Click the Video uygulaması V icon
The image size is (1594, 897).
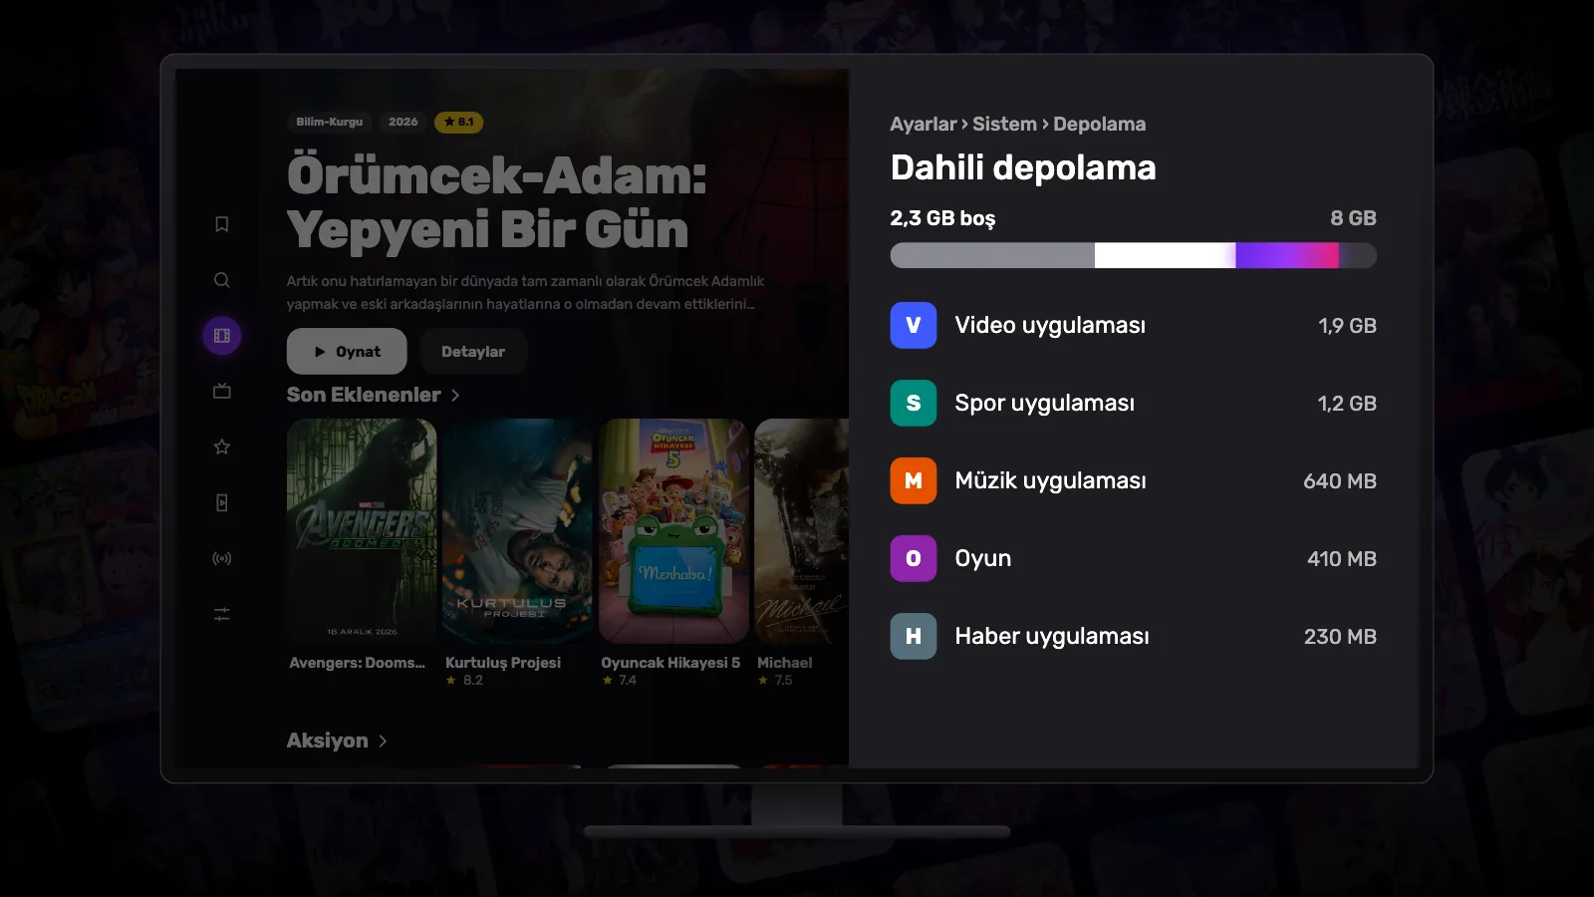click(x=914, y=325)
